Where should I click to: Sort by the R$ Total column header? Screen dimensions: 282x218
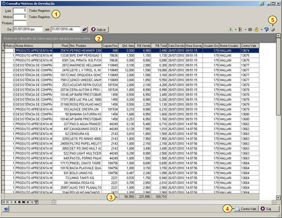pyautogui.click(x=159, y=46)
